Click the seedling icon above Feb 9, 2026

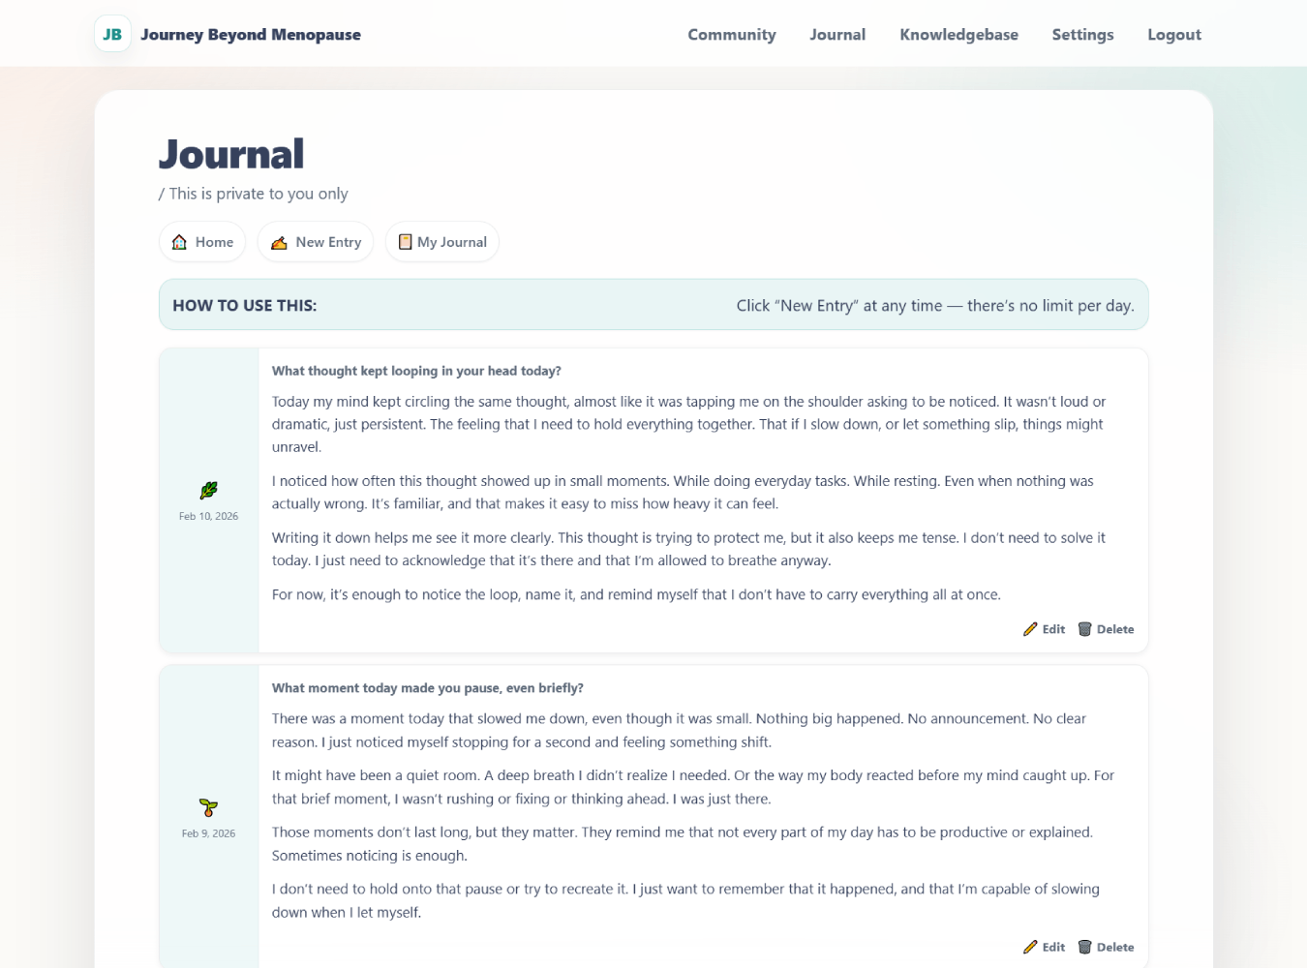tap(208, 806)
